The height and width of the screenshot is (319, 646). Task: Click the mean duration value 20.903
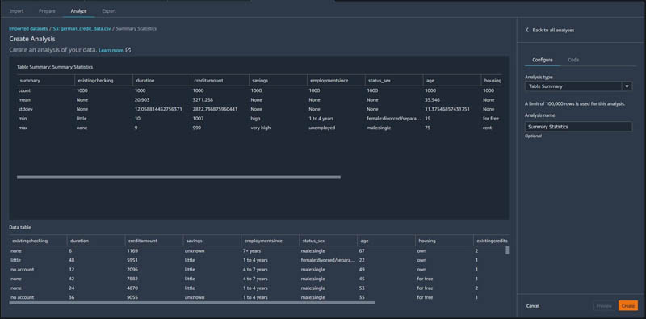(x=142, y=100)
